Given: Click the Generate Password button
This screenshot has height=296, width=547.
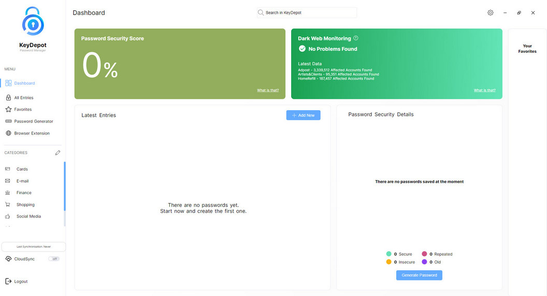Looking at the screenshot, I should [x=419, y=275].
